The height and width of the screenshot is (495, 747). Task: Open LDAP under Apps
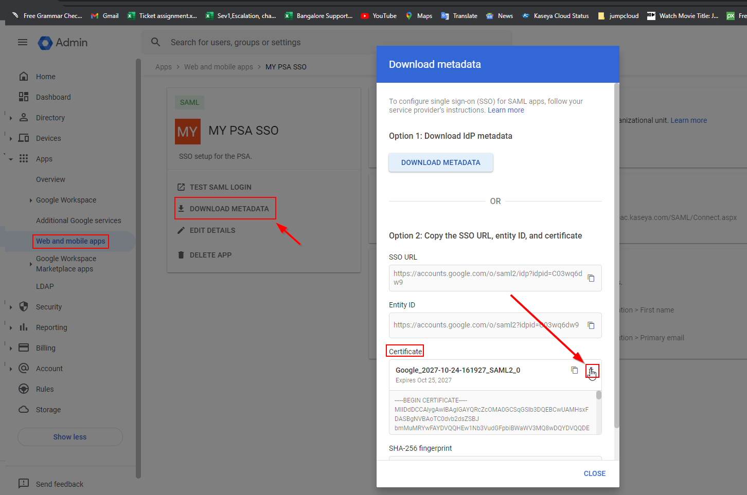[x=45, y=286]
